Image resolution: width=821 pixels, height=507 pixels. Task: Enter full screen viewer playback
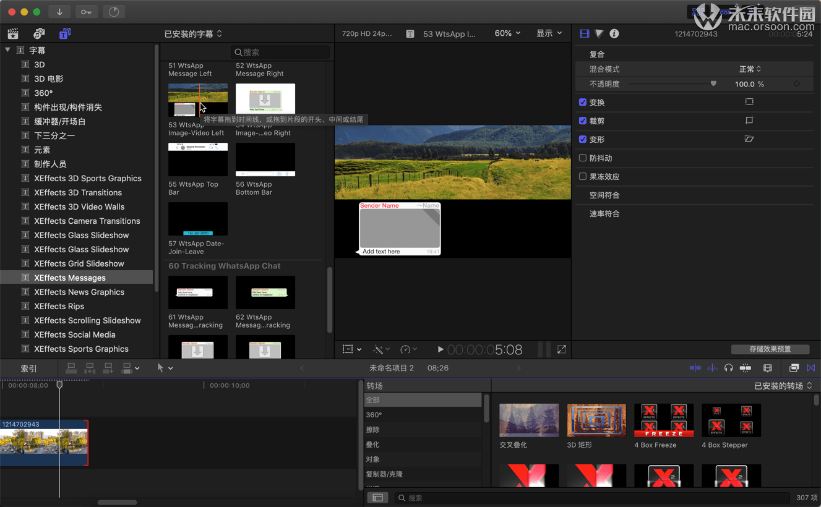pyautogui.click(x=561, y=349)
